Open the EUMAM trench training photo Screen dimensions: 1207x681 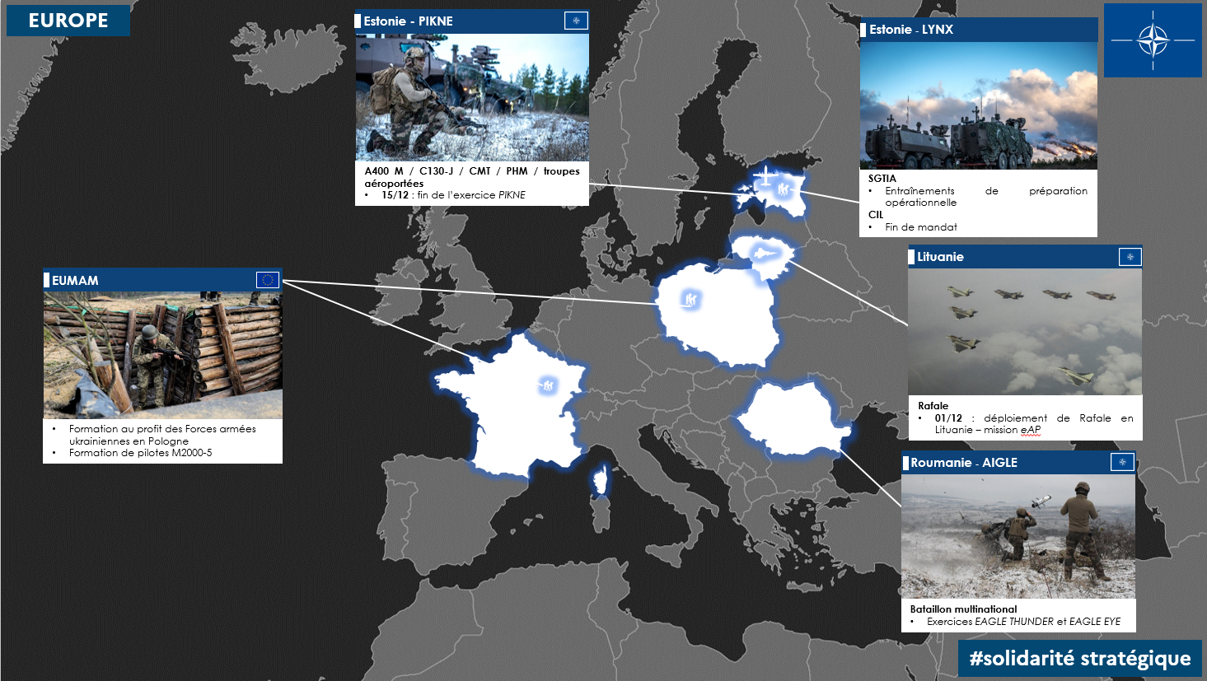coord(162,355)
